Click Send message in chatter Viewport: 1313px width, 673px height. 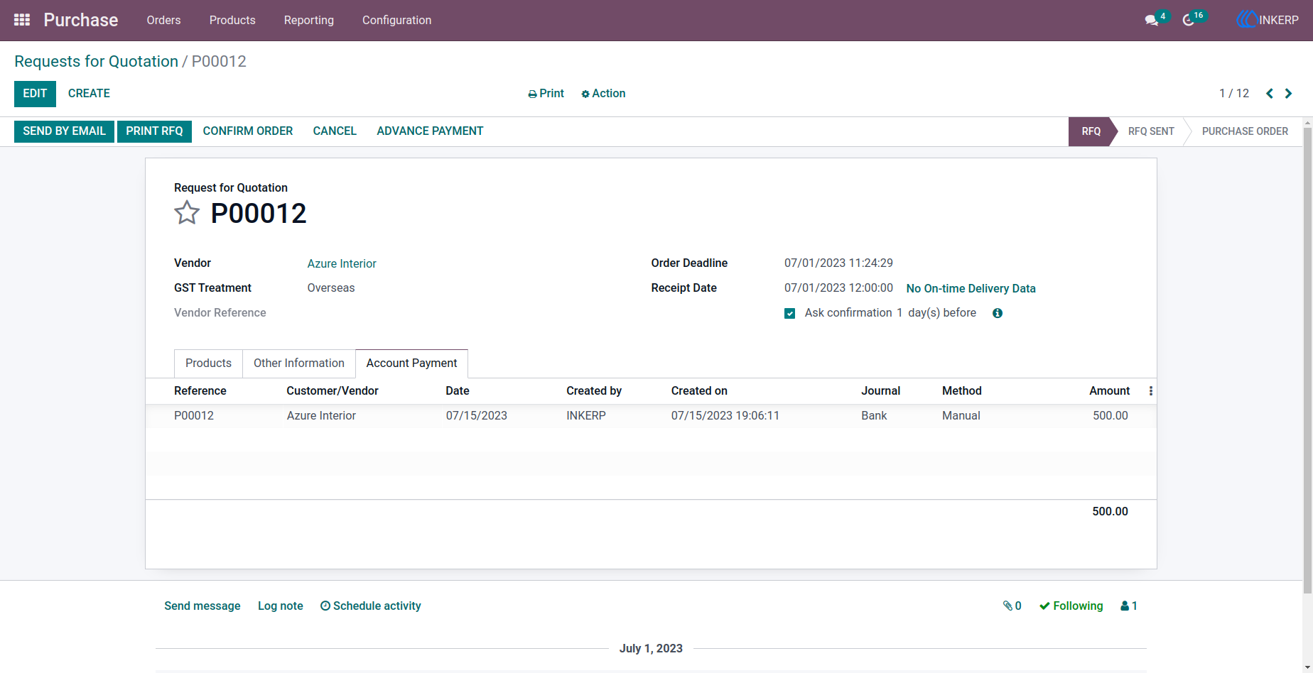coord(202,606)
